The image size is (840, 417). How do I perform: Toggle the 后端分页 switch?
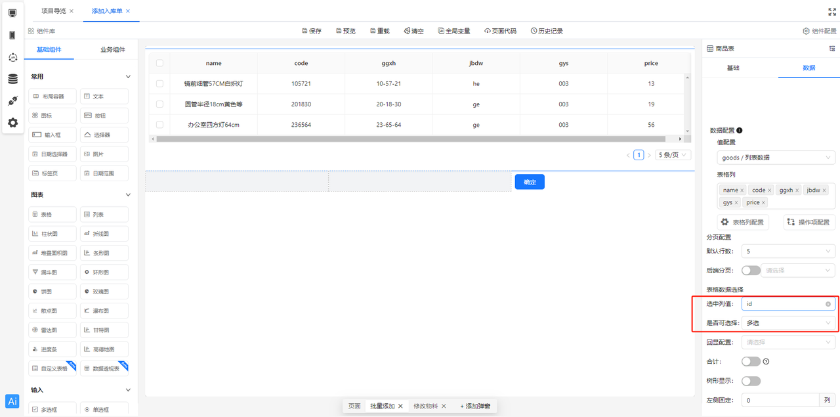[x=750, y=271]
